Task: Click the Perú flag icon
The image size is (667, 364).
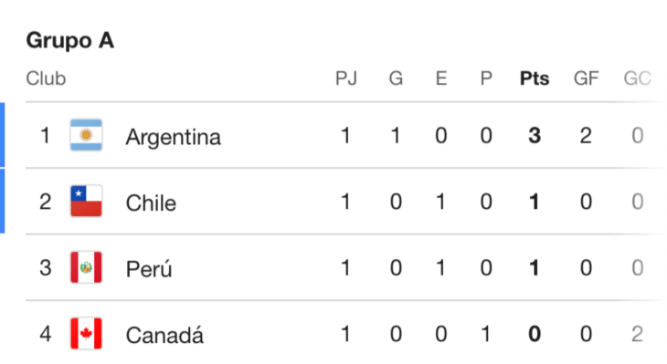Action: pyautogui.click(x=86, y=267)
